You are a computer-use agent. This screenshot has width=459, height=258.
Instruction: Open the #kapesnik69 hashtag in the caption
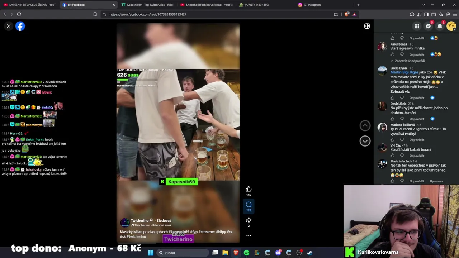pyautogui.click(x=179, y=232)
